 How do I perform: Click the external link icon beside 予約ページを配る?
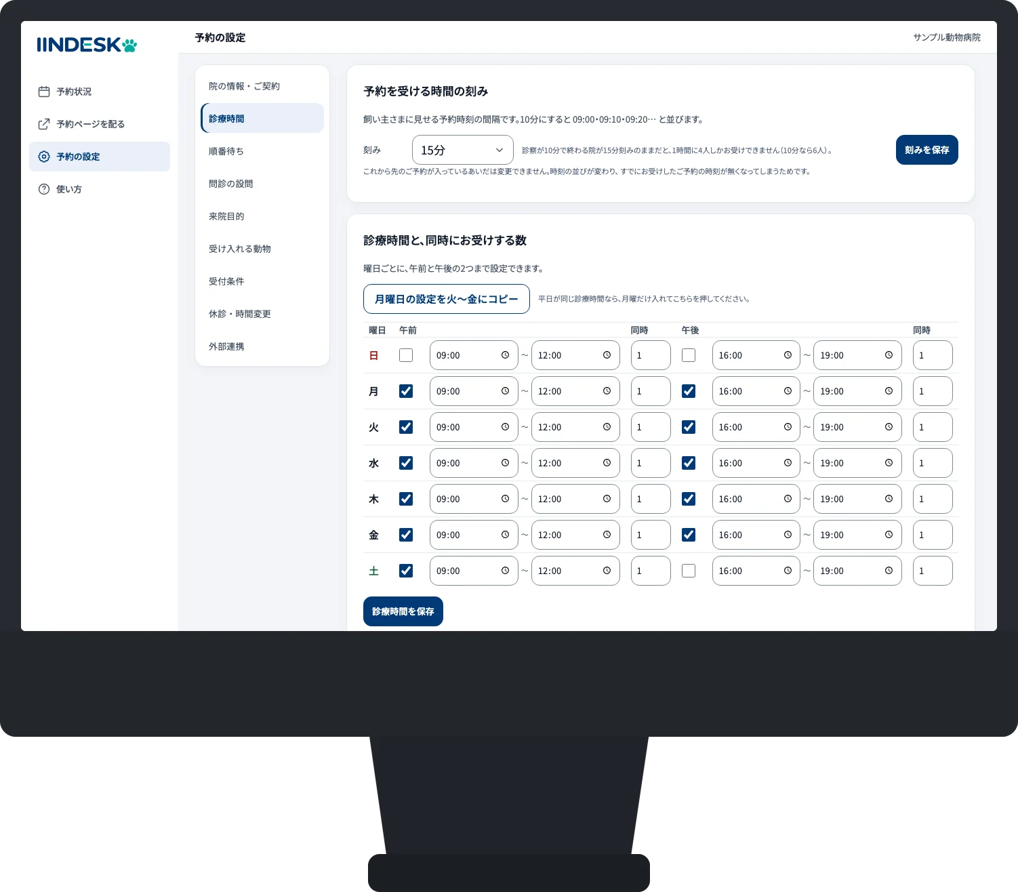[44, 124]
